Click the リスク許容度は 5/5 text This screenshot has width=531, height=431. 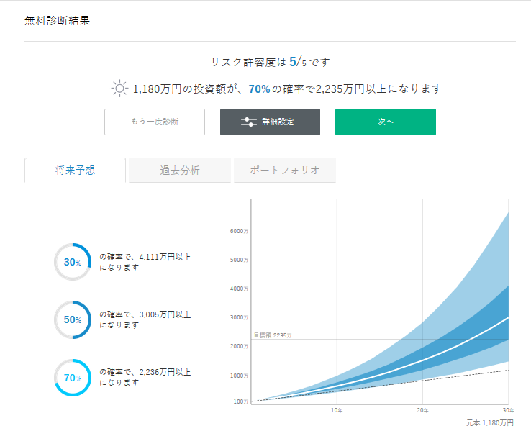coord(271,62)
